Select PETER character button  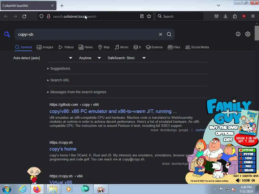tap(247, 154)
